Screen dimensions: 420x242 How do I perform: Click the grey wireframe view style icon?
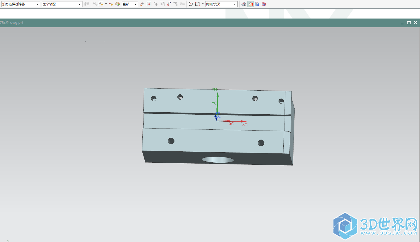[244, 4]
